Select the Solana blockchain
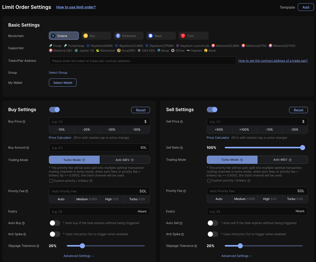 pyautogui.click(x=64, y=36)
